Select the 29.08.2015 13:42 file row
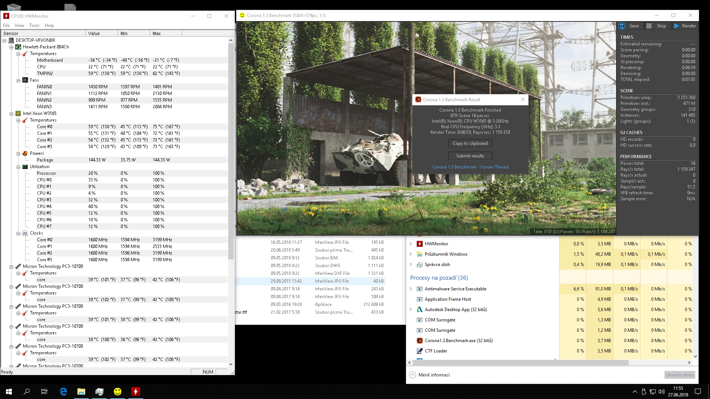710x399 pixels. pos(311,281)
